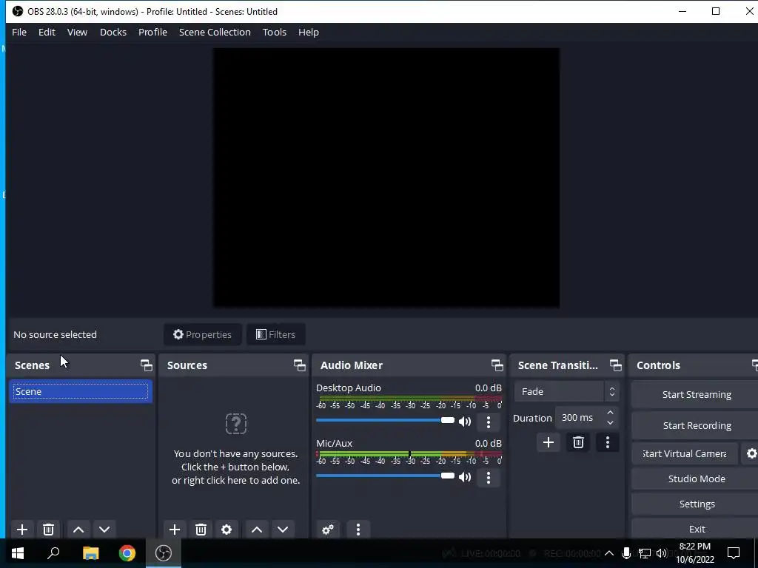Click the OBS Studio taskbar icon
This screenshot has width=758, height=568.
pos(164,553)
